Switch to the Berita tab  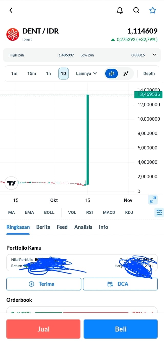click(x=43, y=227)
